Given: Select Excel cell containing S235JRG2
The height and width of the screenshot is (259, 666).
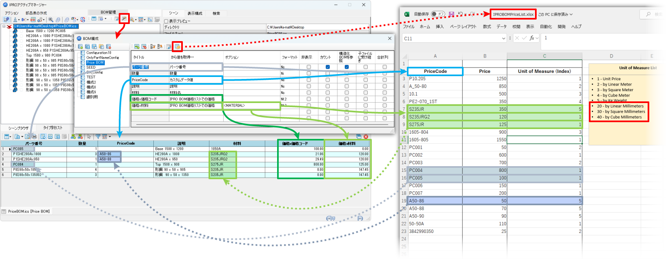Looking at the screenshot, I should pyautogui.click(x=435, y=117).
